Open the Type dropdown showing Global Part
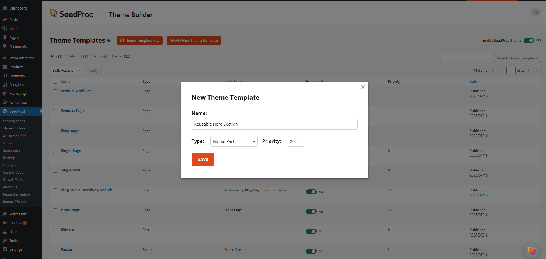The height and width of the screenshot is (259, 546). click(234, 141)
